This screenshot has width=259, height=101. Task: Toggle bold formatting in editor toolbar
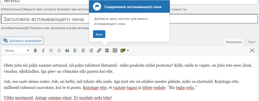[35, 51]
